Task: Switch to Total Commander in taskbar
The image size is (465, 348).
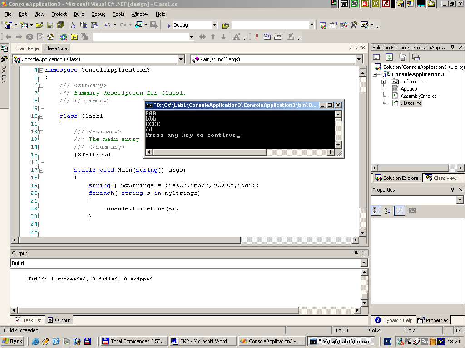Action: click(x=134, y=341)
